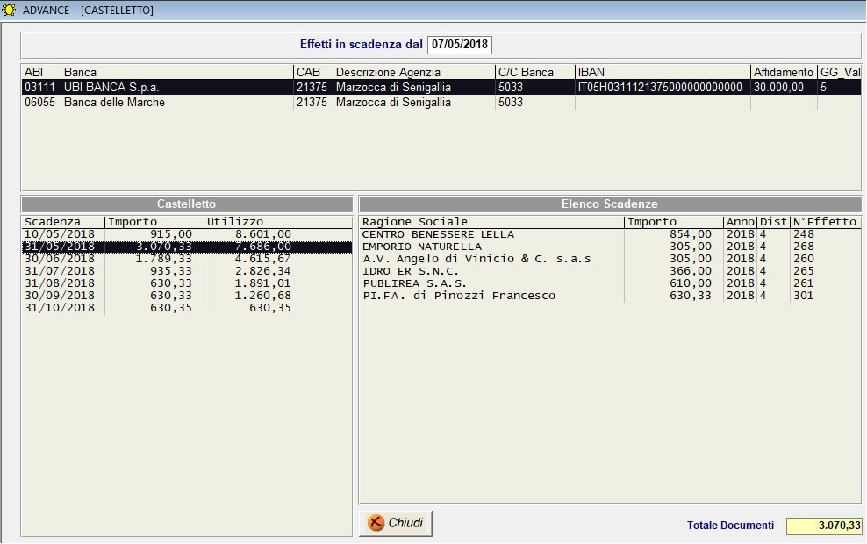This screenshot has height=544, width=867.
Task: Select the Banca delle Marche row
Action: pyautogui.click(x=441, y=103)
